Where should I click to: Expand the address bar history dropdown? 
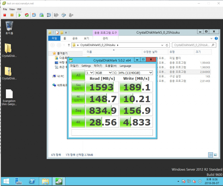162,45
